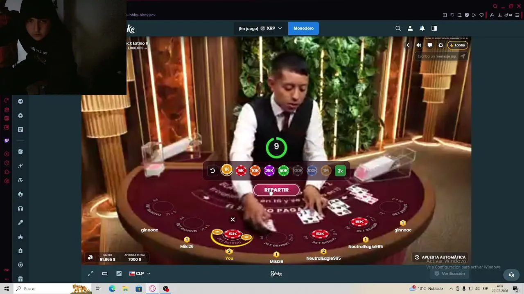Image resolution: width=524 pixels, height=294 pixels.
Task: Open live casino dealer vest sidebar icon
Action: 20,208
